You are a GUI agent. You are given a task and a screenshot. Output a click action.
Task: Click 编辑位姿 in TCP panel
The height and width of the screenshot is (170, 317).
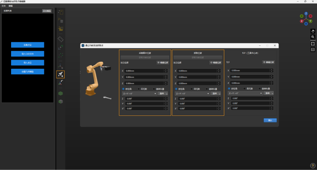tap(269, 62)
